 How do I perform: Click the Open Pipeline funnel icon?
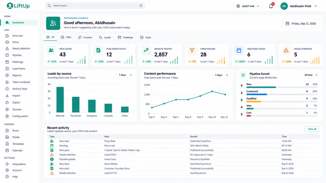[x=192, y=50]
